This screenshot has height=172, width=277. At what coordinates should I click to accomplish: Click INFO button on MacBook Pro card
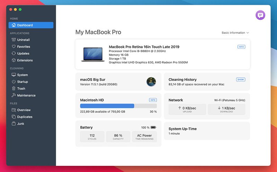pyautogui.click(x=241, y=47)
